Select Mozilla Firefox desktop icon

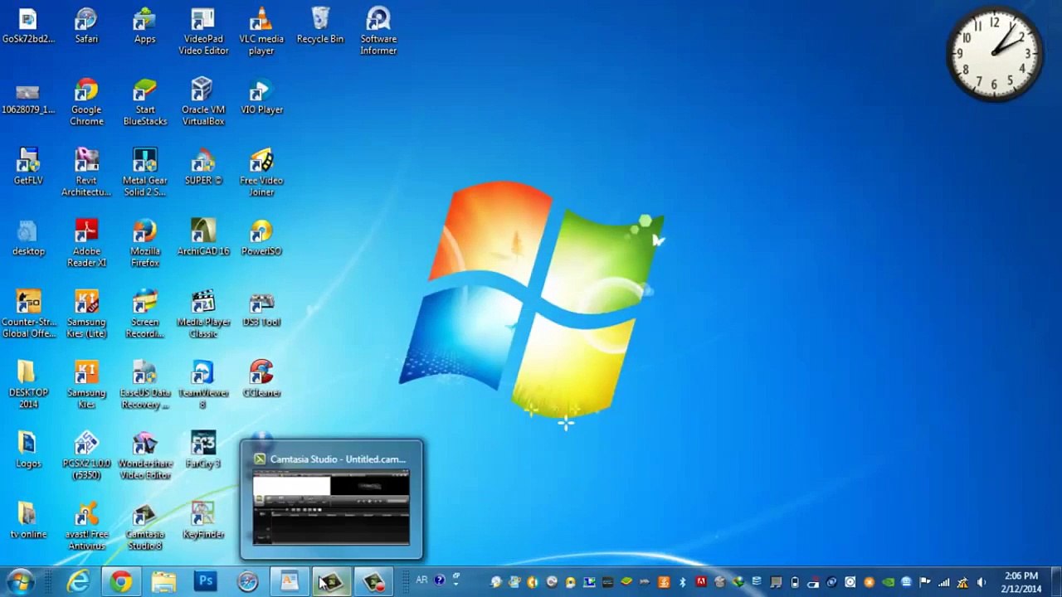(144, 243)
